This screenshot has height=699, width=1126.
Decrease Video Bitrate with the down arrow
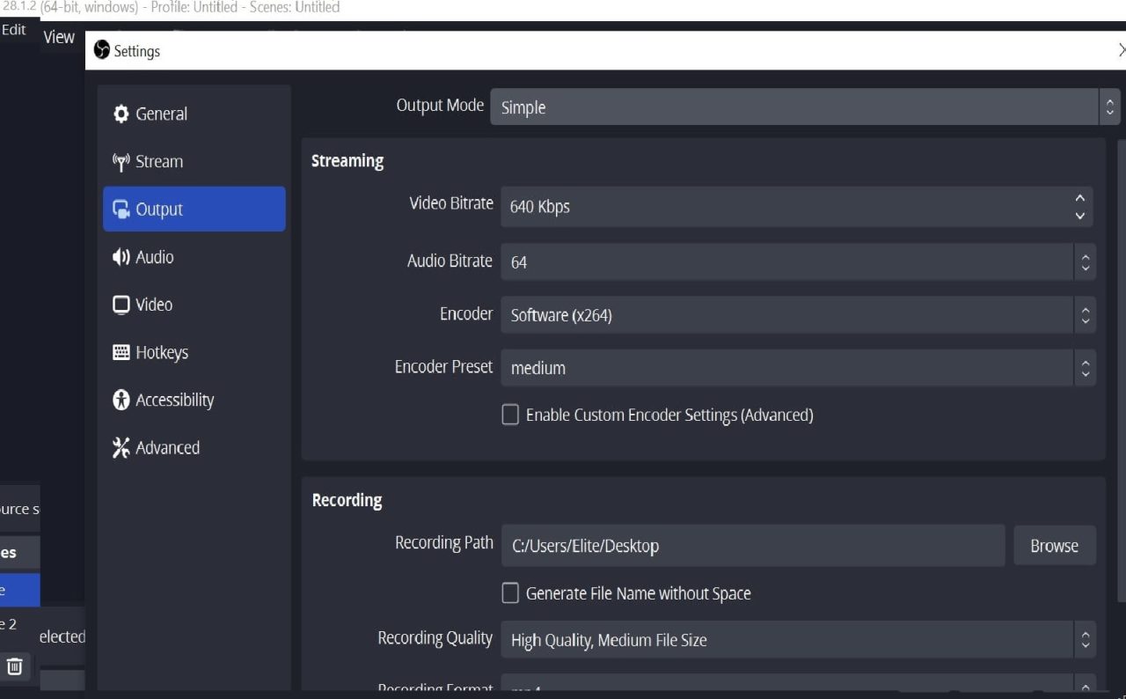click(x=1081, y=216)
